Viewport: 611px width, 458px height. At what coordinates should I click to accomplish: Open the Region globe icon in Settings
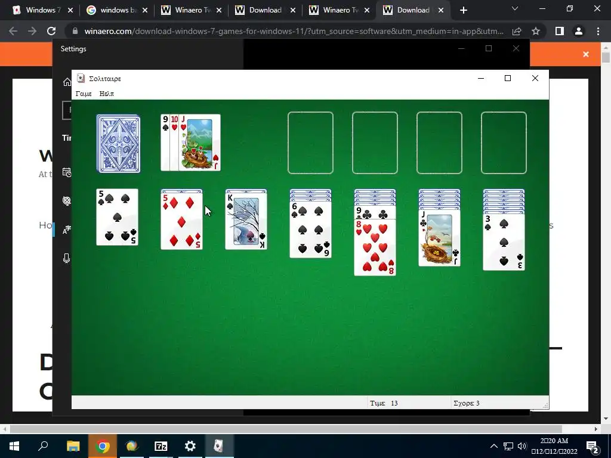click(x=67, y=200)
